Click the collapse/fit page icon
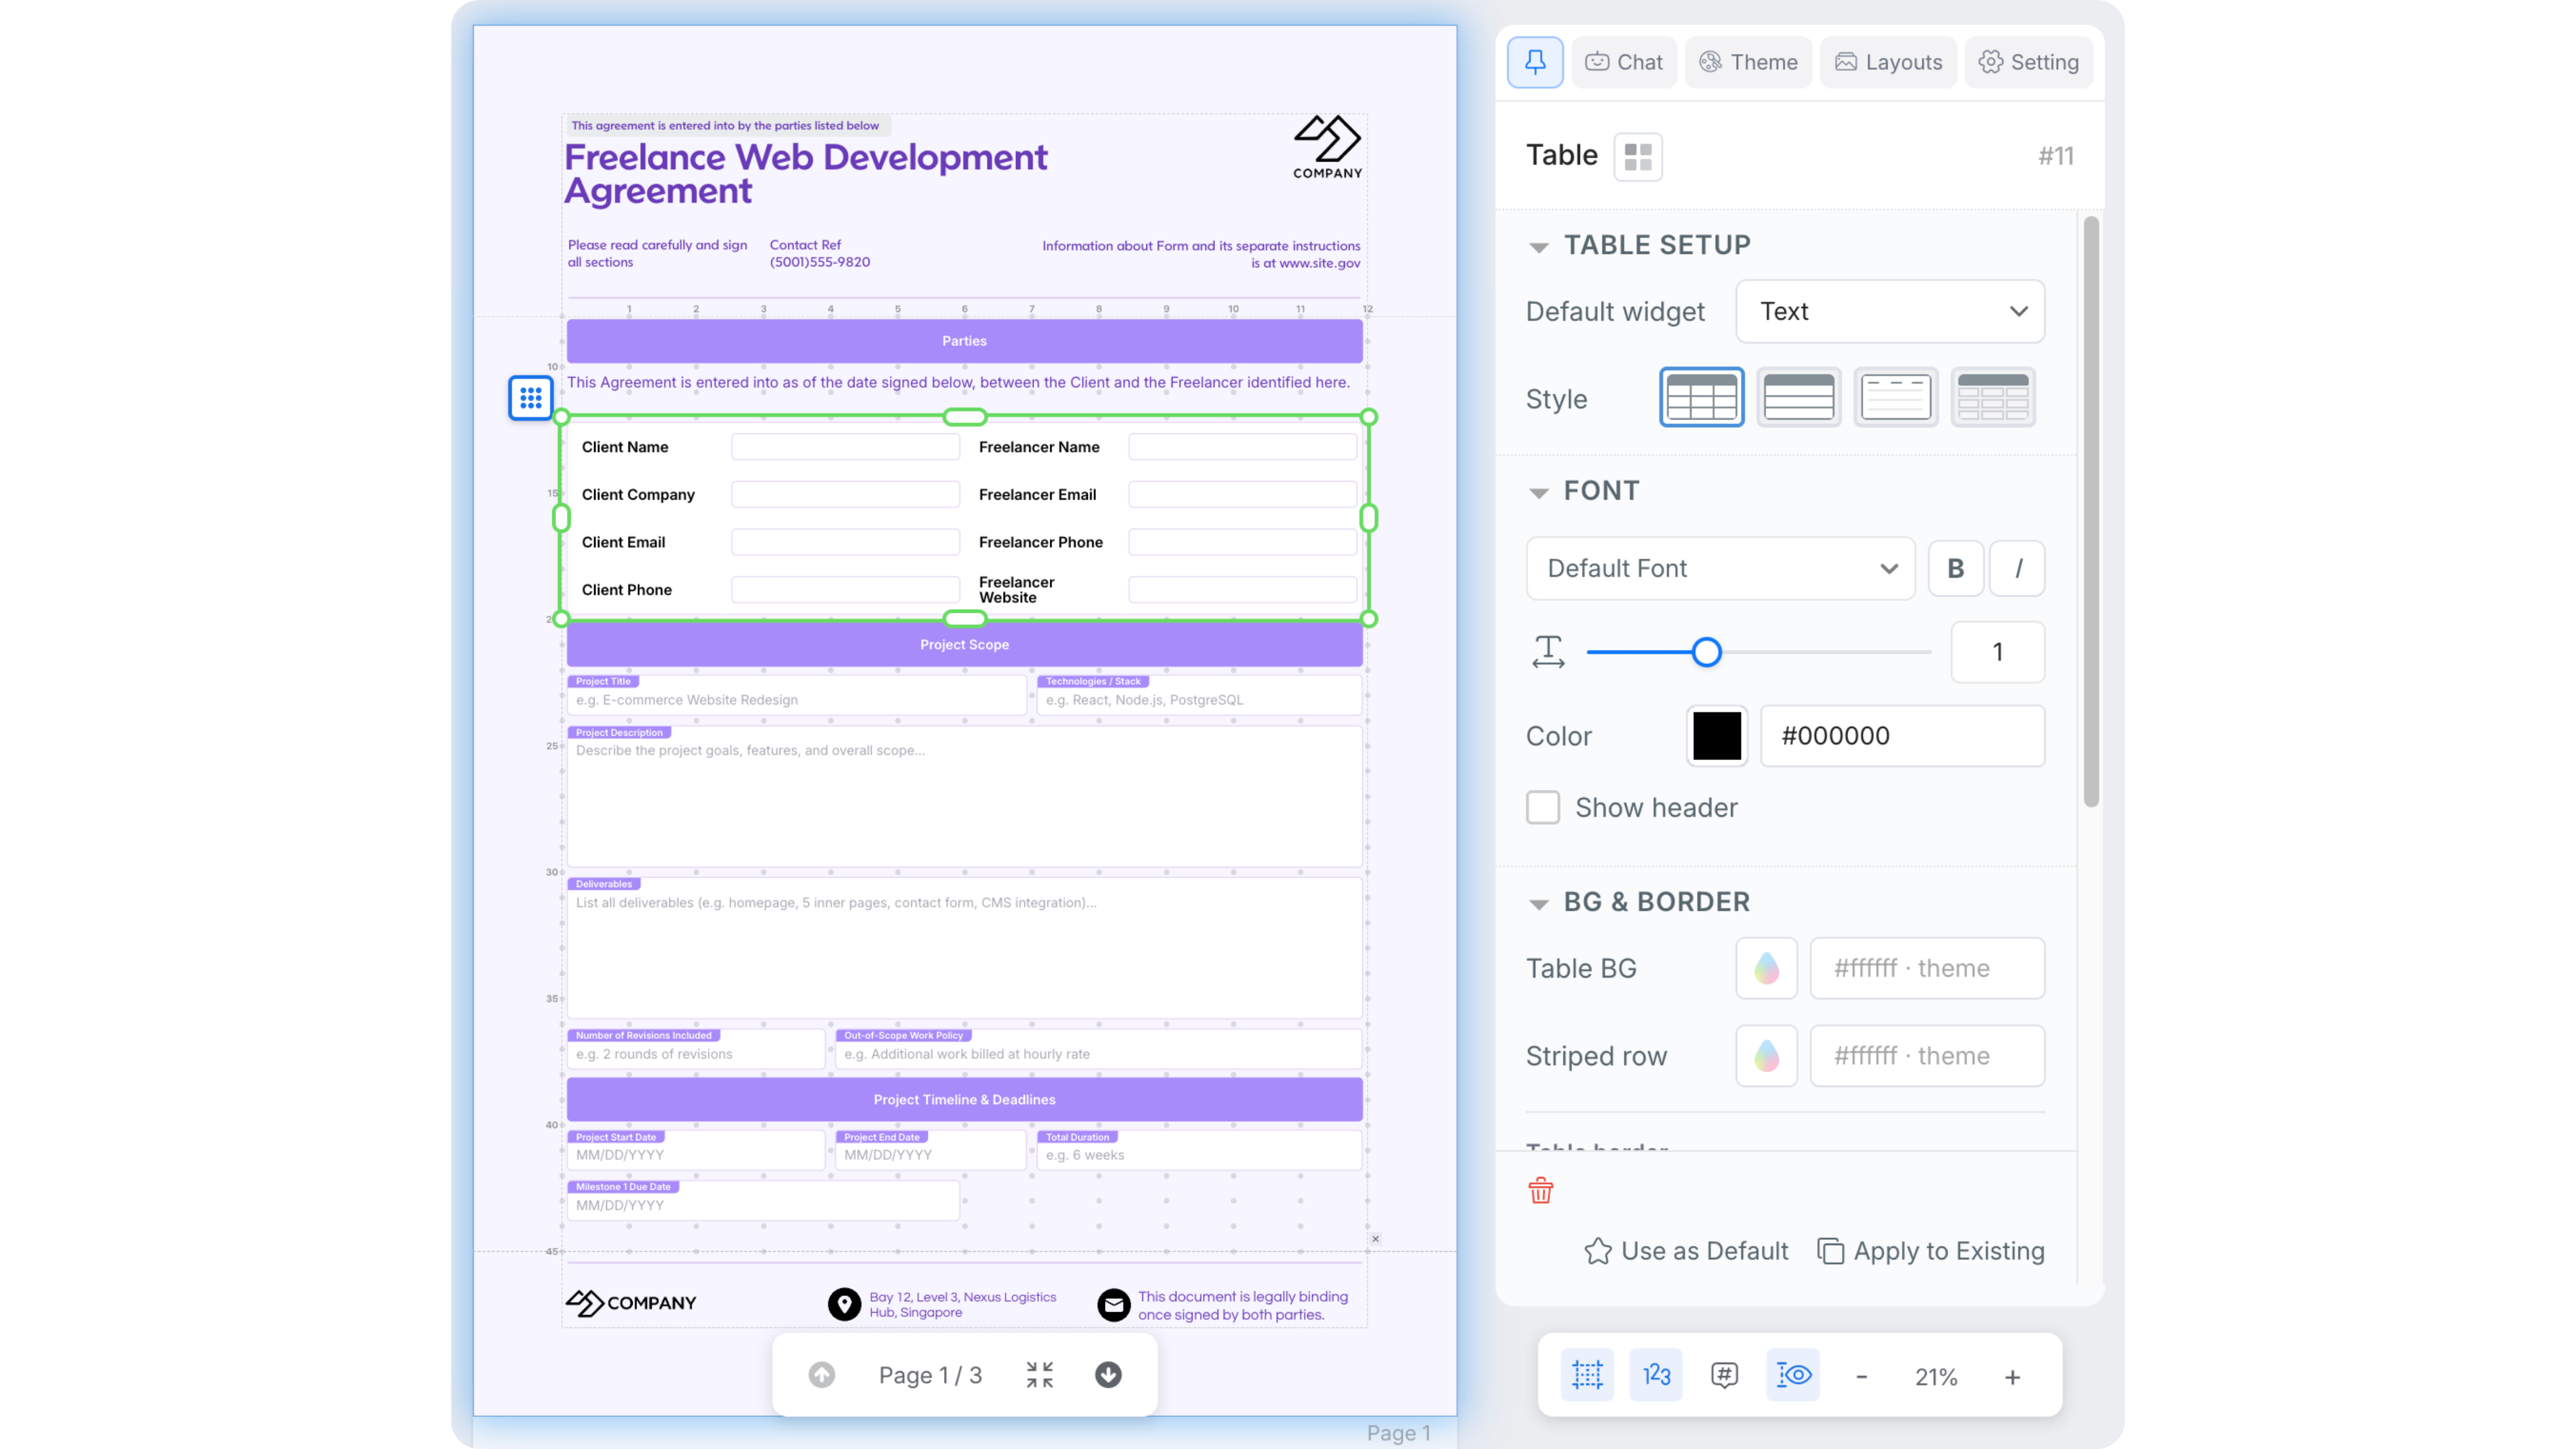The width and height of the screenshot is (2576, 1449). pyautogui.click(x=1039, y=1375)
